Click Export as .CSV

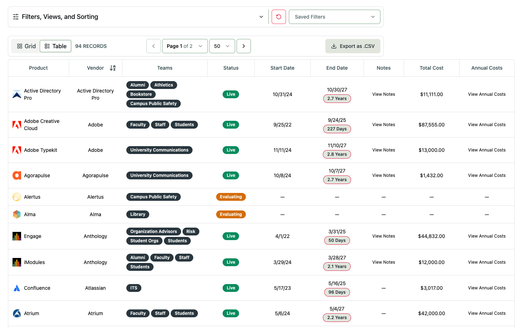[x=353, y=46]
